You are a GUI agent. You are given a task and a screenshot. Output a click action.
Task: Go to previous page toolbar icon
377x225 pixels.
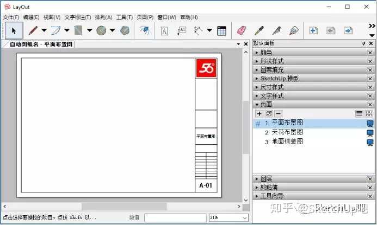(331, 30)
